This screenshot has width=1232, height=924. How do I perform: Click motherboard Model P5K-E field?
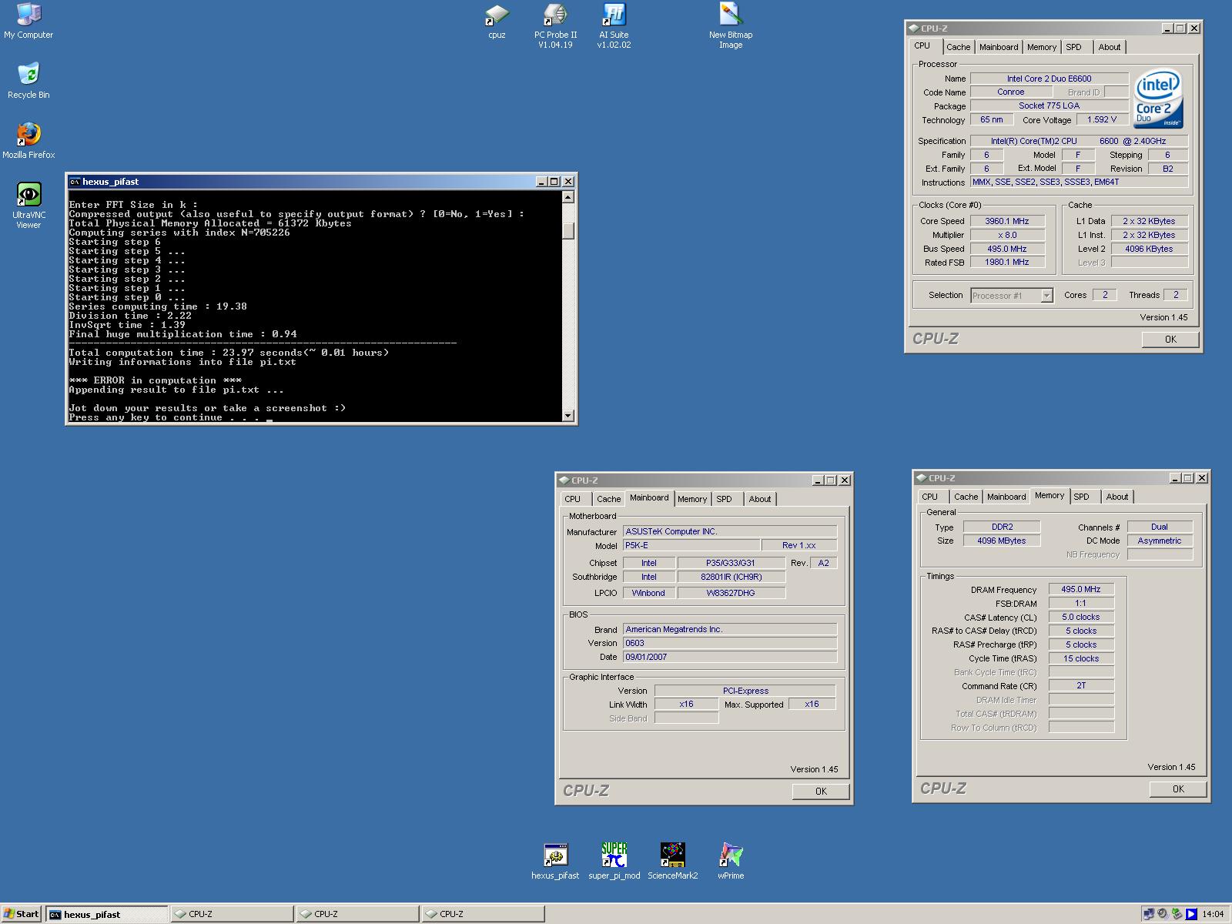[691, 545]
